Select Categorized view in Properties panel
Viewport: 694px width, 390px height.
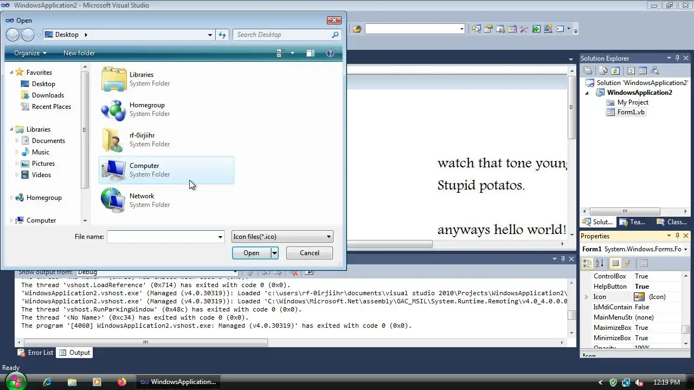tap(587, 263)
